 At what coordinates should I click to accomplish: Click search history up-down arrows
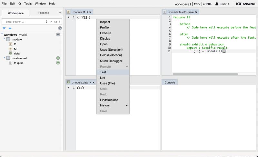(x=46, y=22)
